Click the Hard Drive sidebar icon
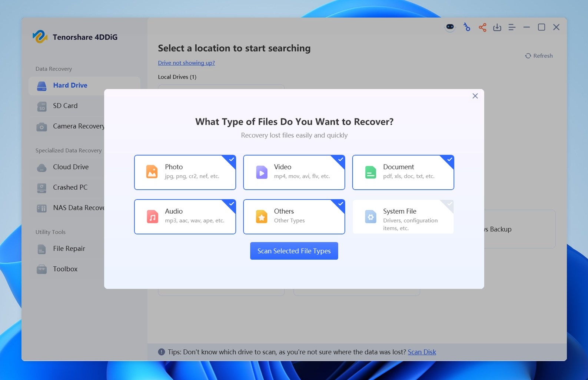 tap(41, 86)
